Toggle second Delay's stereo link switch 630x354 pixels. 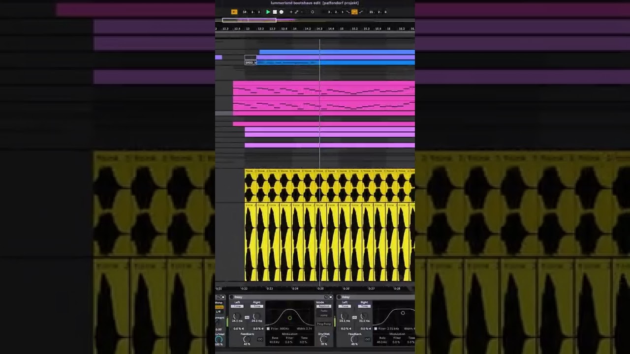click(354, 317)
